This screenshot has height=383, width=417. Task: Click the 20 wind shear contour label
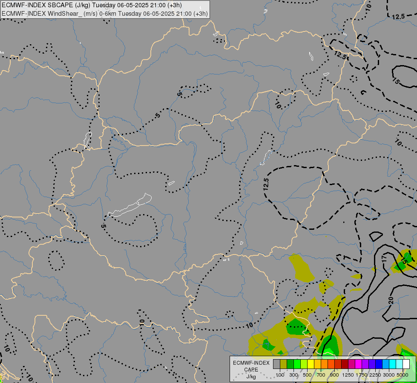(x=391, y=300)
